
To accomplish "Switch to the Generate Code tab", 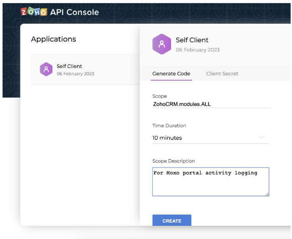I will (171, 74).
